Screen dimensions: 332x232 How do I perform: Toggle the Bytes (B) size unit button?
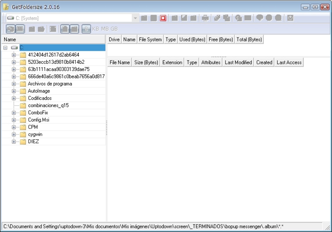click(x=86, y=29)
